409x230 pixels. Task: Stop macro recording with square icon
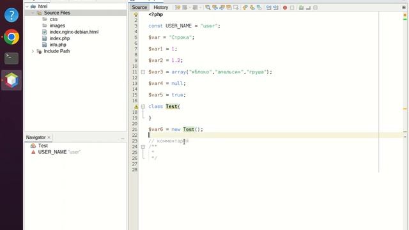click(292, 8)
